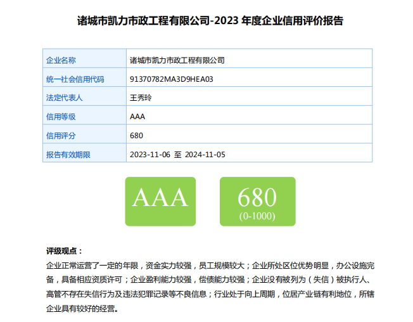Select the 680 score in the table

[136, 136]
